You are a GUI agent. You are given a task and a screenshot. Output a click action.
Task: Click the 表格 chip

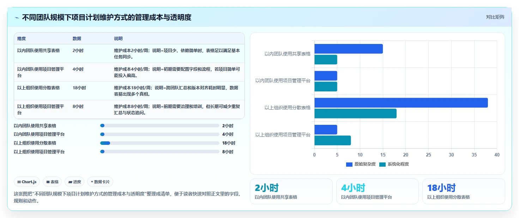52,182
